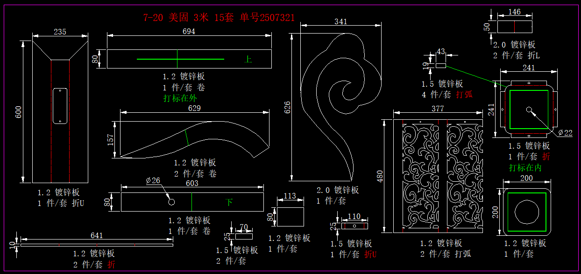The image size is (581, 274).
Task: Click the 146-wide rectangle at top right
Action: (x=514, y=27)
